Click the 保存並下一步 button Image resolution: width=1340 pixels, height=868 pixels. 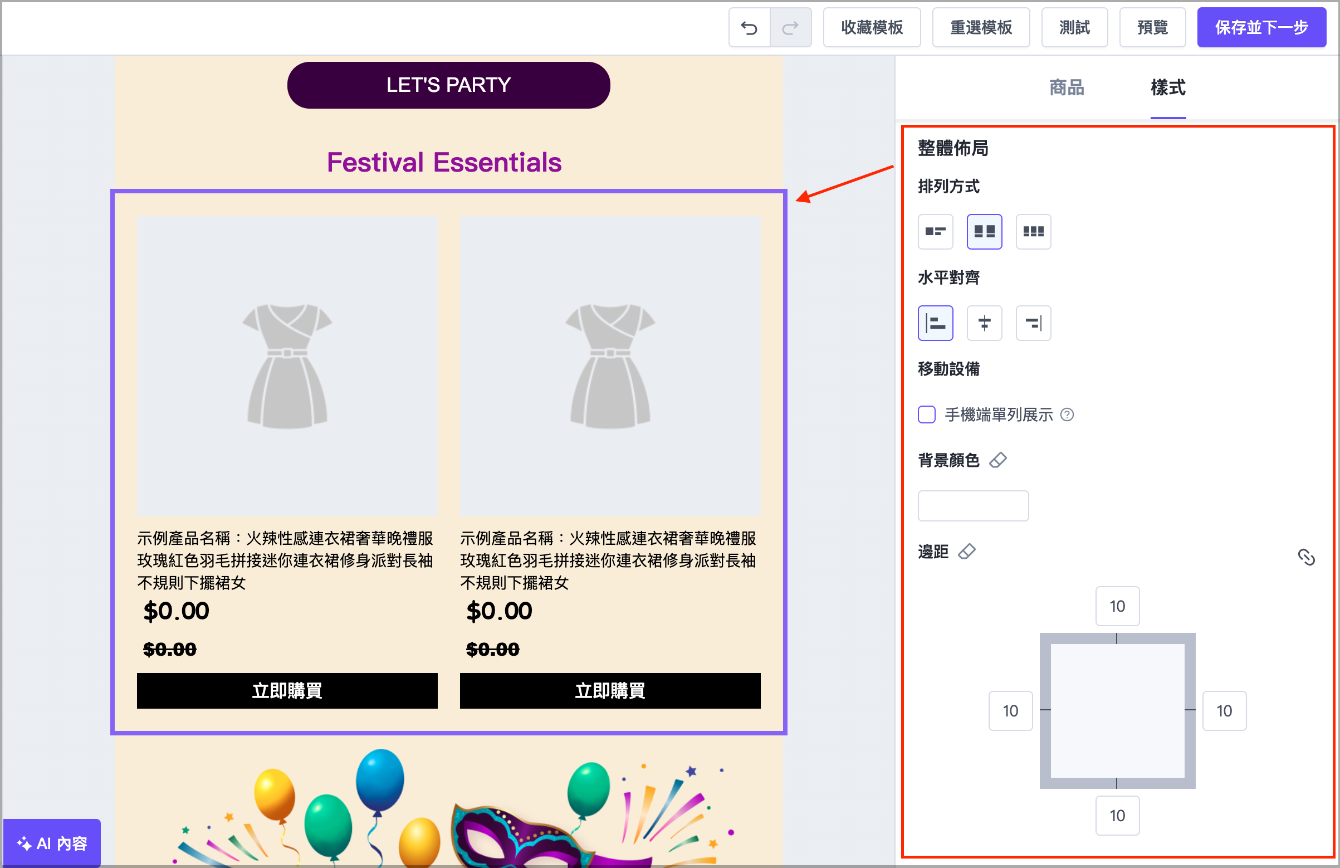tap(1261, 27)
